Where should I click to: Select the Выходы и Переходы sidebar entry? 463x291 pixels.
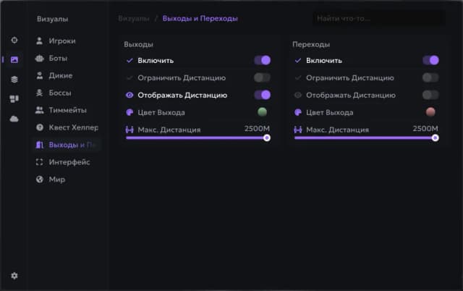click(67, 145)
